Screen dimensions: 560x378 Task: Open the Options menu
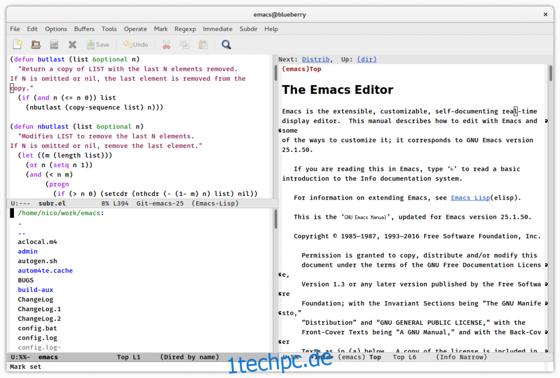pyautogui.click(x=56, y=29)
